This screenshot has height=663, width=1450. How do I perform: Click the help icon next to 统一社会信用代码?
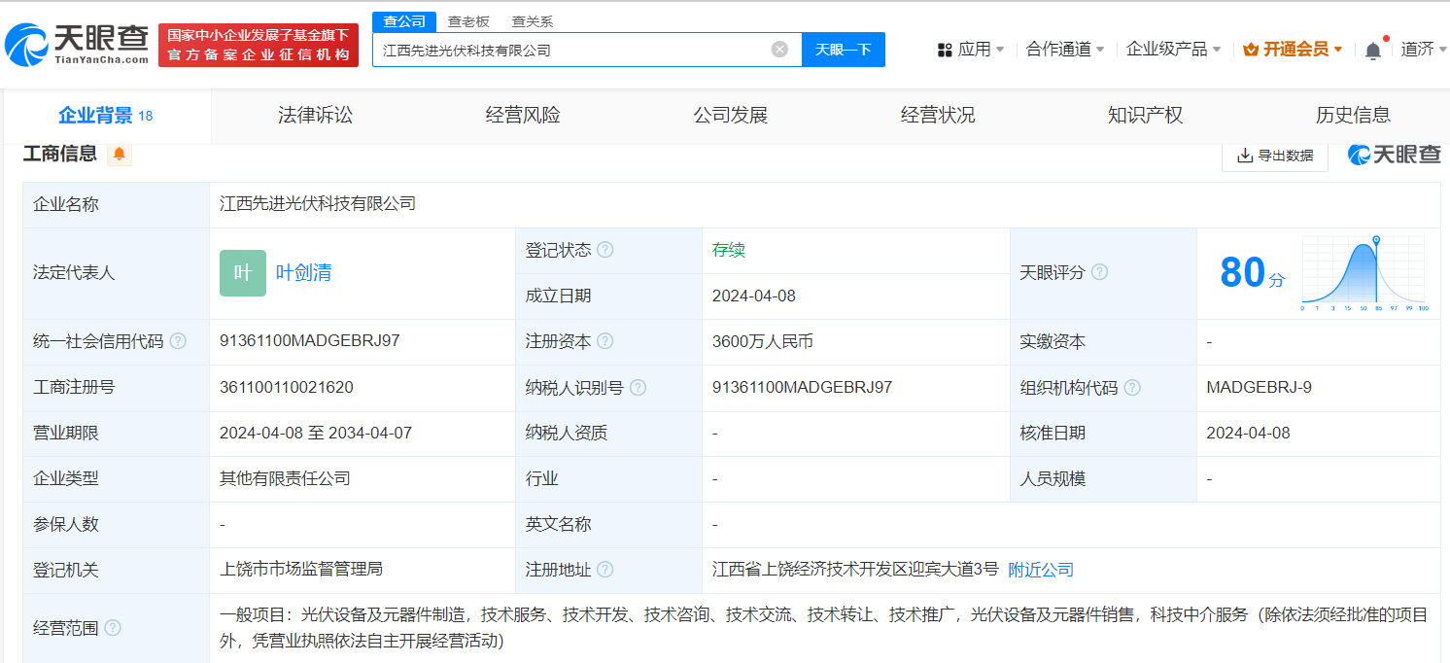tap(178, 341)
